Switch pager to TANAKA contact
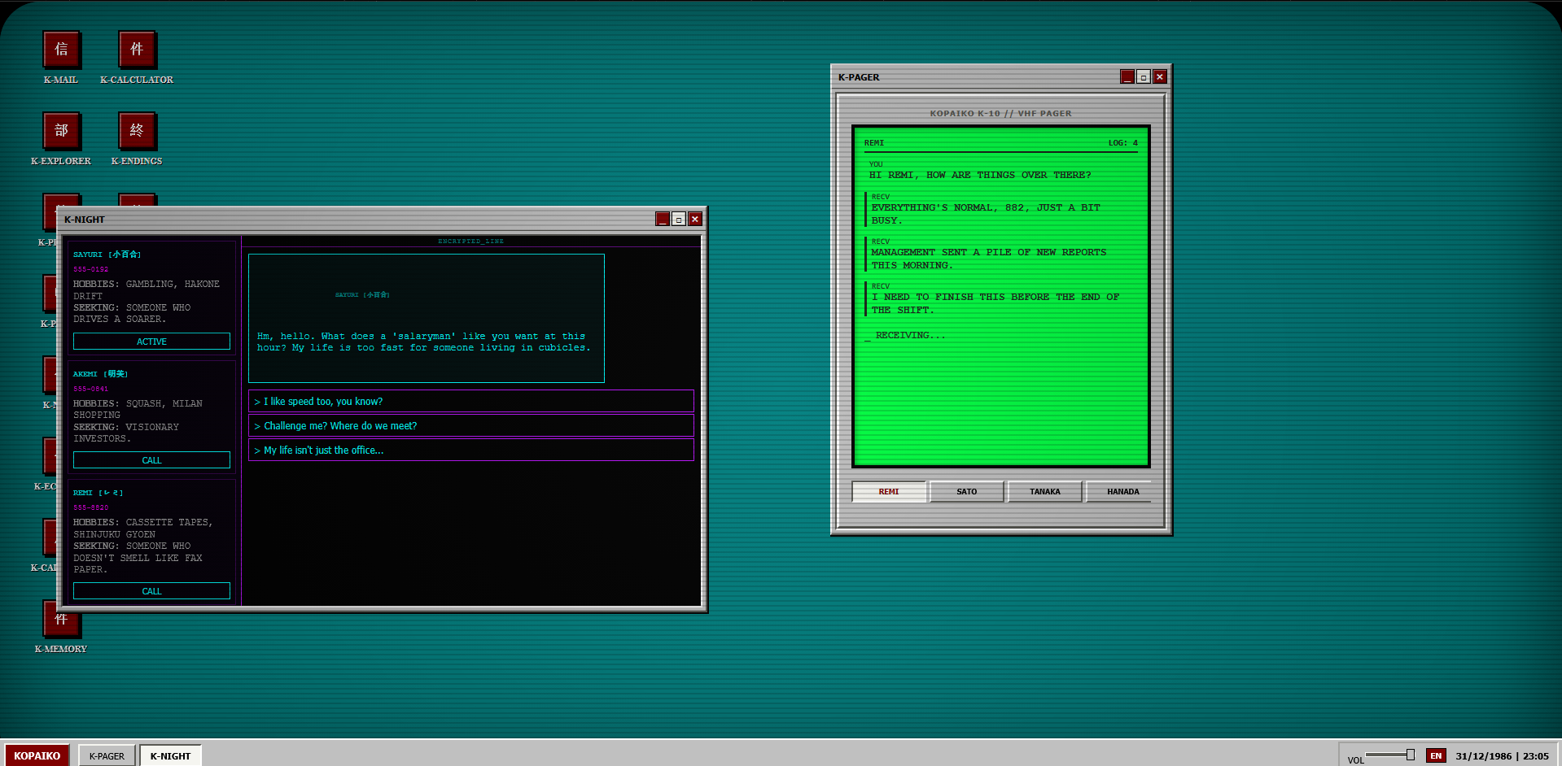This screenshot has height=766, width=1562. [1044, 491]
